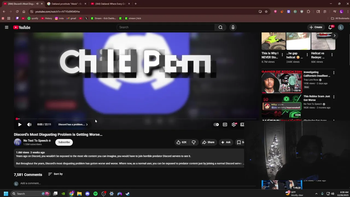Open options for 'Hellcat vs Redeye' short
Viewport: 350px width, 197px height.
(332, 55)
